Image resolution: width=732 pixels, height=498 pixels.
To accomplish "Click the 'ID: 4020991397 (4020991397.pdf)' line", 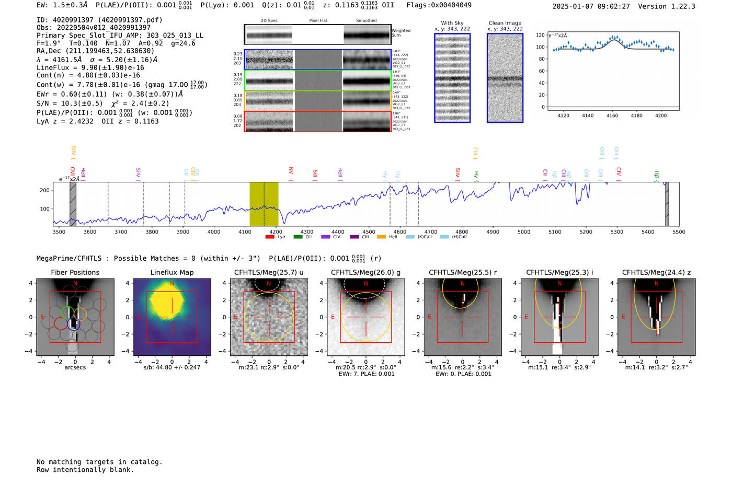I will click(x=99, y=20).
